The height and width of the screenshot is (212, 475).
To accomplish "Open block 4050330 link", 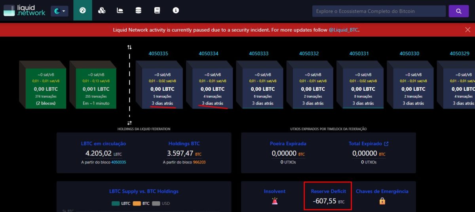I will tap(409, 53).
